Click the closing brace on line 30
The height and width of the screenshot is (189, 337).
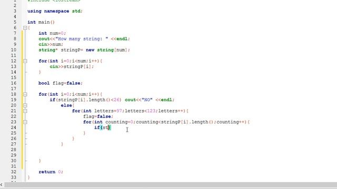[x=40, y=161]
